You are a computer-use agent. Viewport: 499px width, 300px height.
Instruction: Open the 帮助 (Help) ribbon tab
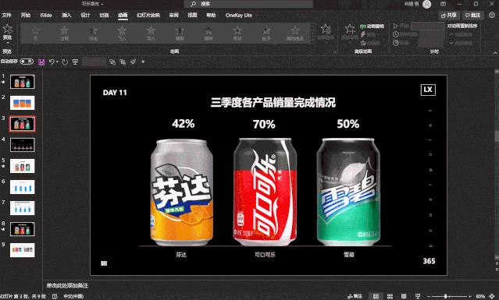[x=211, y=16]
